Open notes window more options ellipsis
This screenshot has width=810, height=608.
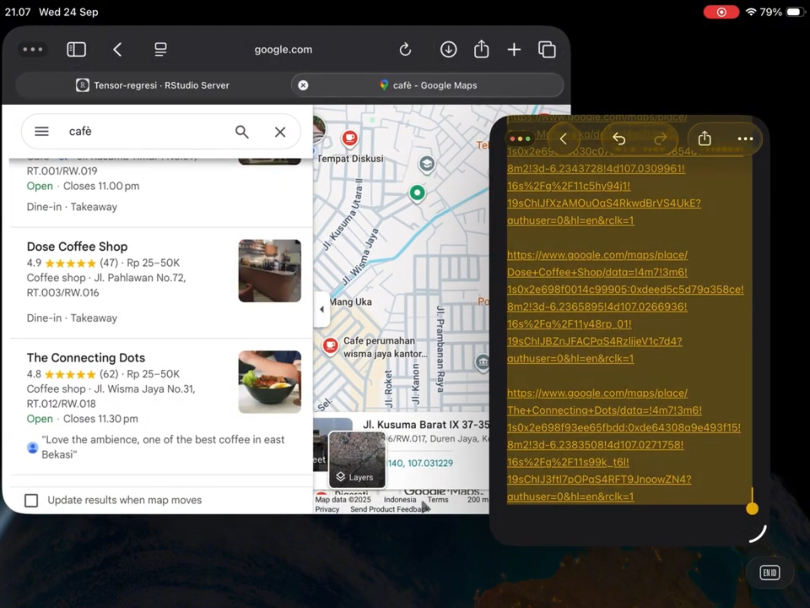745,139
